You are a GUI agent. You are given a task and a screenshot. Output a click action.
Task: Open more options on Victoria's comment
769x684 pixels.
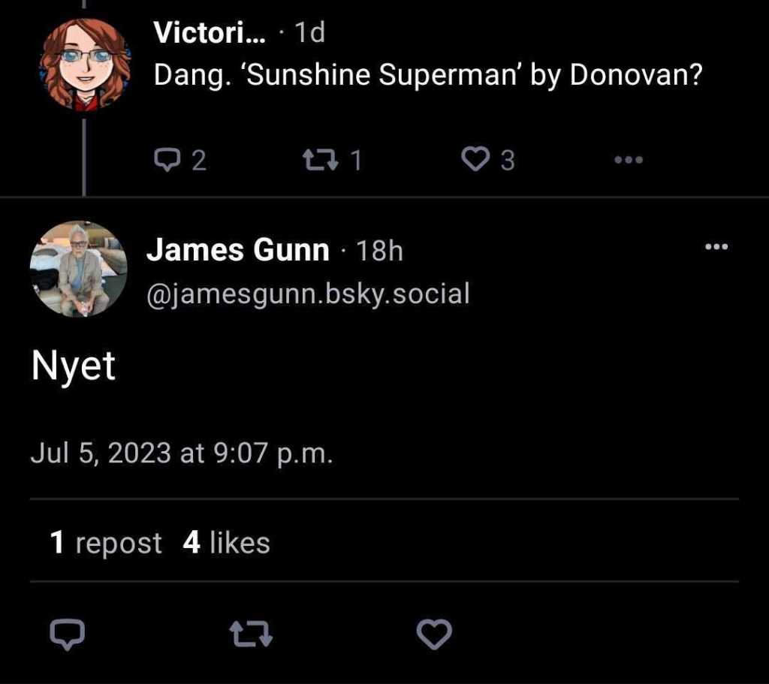[629, 160]
